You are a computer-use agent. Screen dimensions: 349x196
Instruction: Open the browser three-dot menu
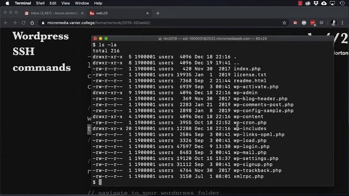point(342,23)
